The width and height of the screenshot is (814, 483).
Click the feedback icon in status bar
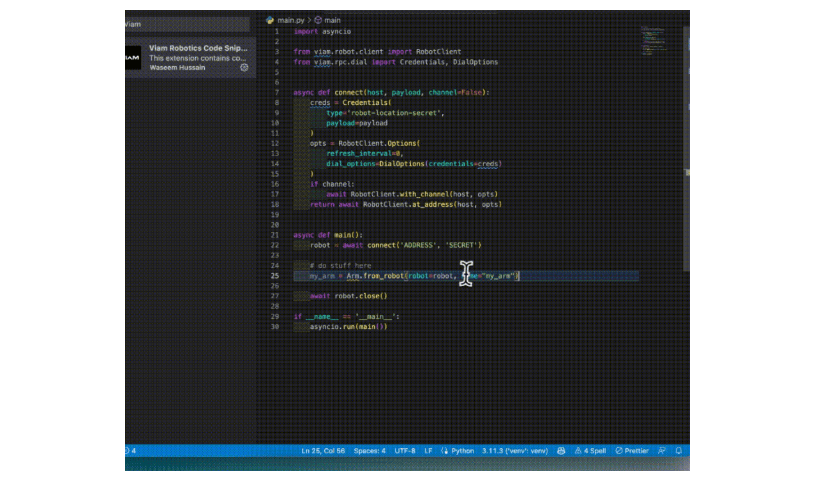pyautogui.click(x=662, y=451)
